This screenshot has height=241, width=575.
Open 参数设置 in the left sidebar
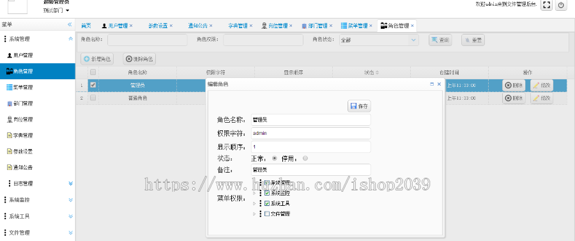(x=20, y=152)
